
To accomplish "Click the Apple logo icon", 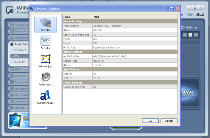I will 12,44.
